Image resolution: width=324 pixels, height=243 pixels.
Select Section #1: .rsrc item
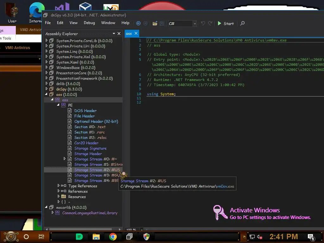[90, 132]
